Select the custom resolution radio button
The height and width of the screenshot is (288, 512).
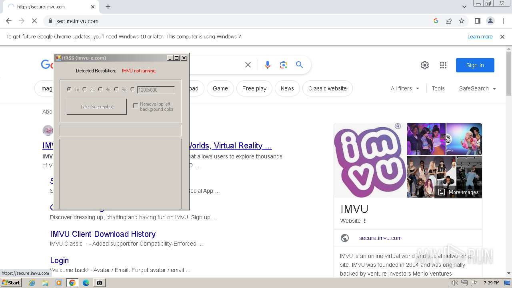[x=133, y=90]
